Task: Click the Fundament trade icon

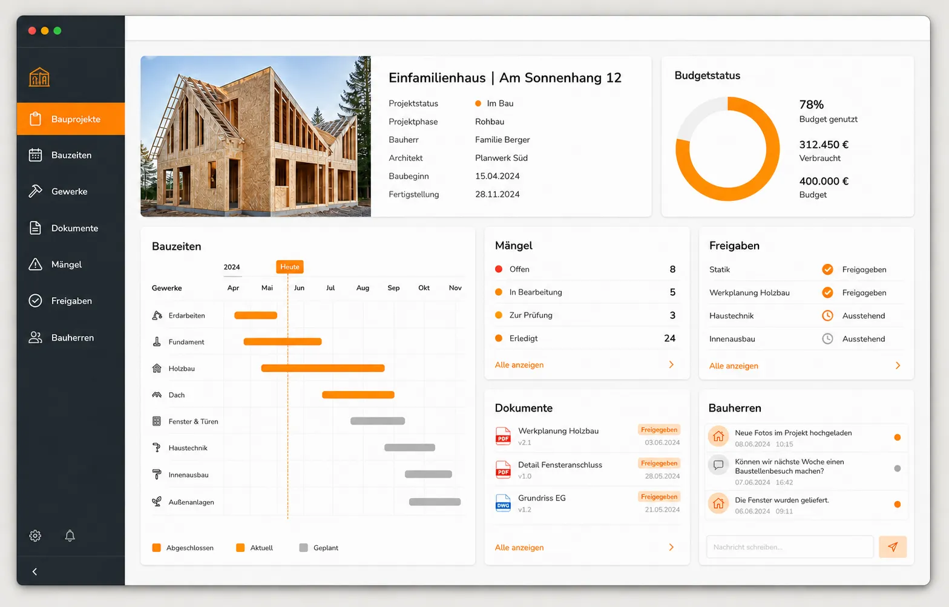Action: [157, 342]
